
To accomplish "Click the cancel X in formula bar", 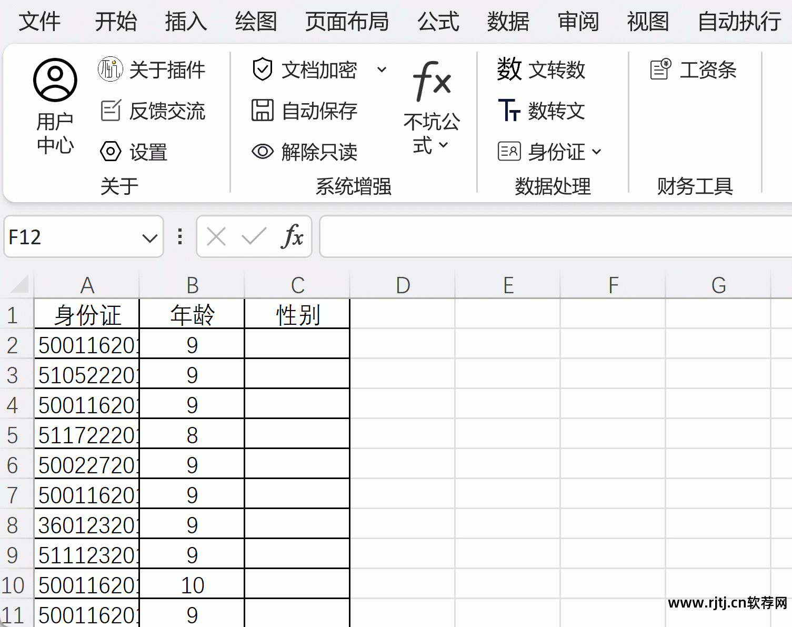I will click(x=216, y=237).
